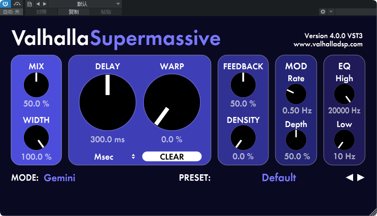Click the EQ High knob

pos(344,94)
